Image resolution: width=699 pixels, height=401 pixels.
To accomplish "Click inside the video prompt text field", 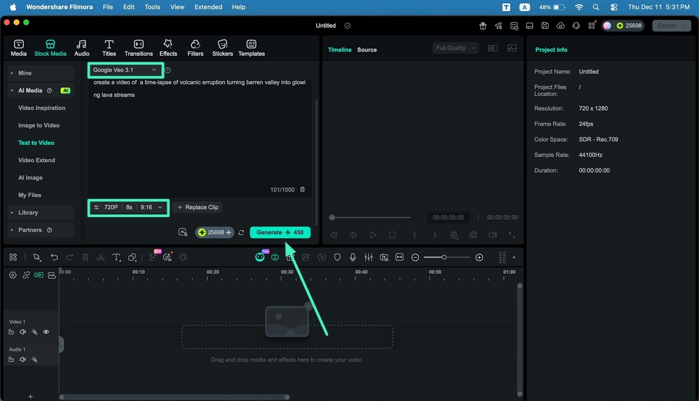I will pyautogui.click(x=199, y=134).
